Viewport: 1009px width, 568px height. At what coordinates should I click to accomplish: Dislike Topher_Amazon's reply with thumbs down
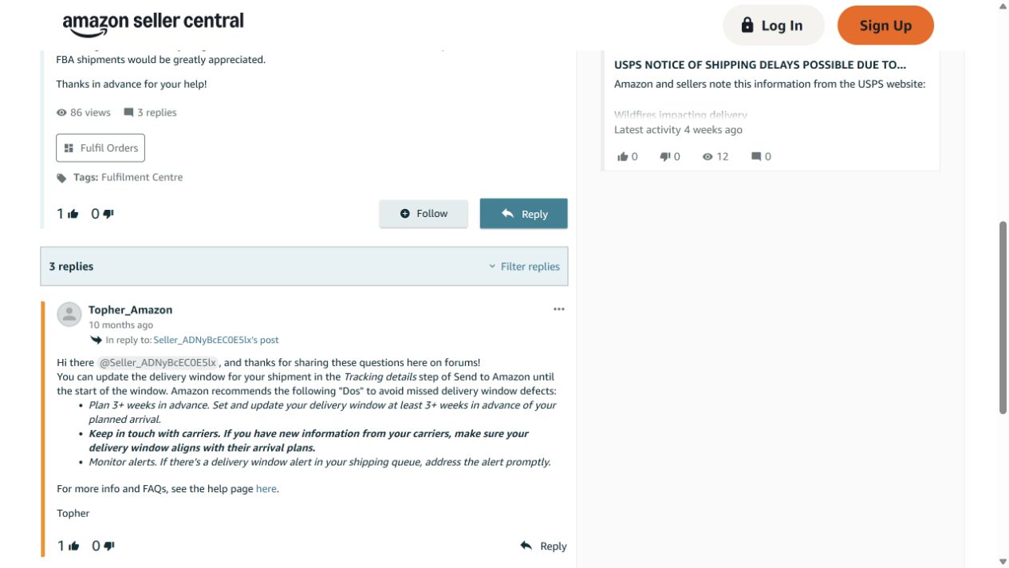click(x=108, y=546)
